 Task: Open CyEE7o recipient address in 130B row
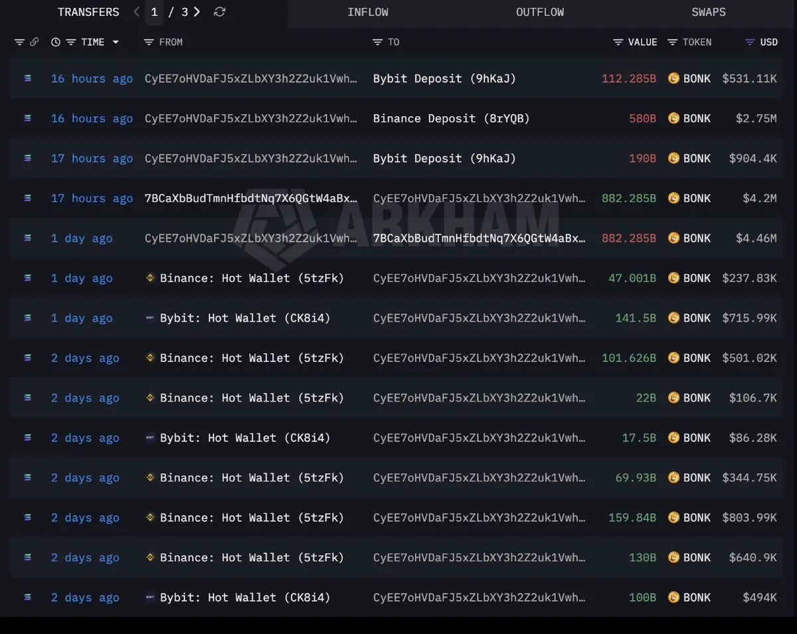(x=480, y=558)
